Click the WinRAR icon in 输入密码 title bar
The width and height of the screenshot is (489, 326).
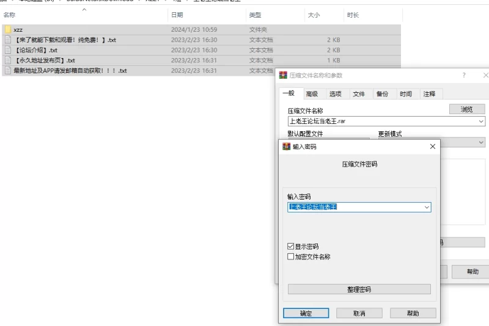click(x=285, y=147)
